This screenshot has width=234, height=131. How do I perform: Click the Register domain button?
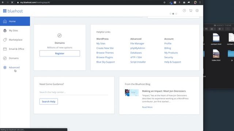click(60, 53)
